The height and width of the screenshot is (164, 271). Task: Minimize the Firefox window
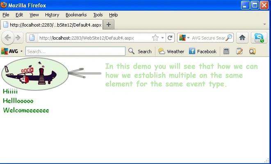(x=245, y=5)
